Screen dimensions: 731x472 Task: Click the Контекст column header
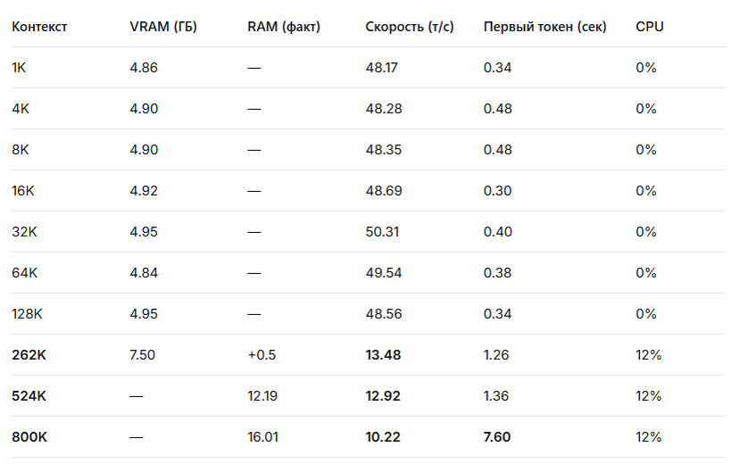39,27
